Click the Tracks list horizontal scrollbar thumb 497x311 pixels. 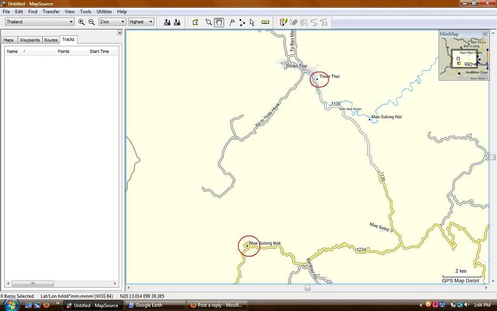[33, 284]
